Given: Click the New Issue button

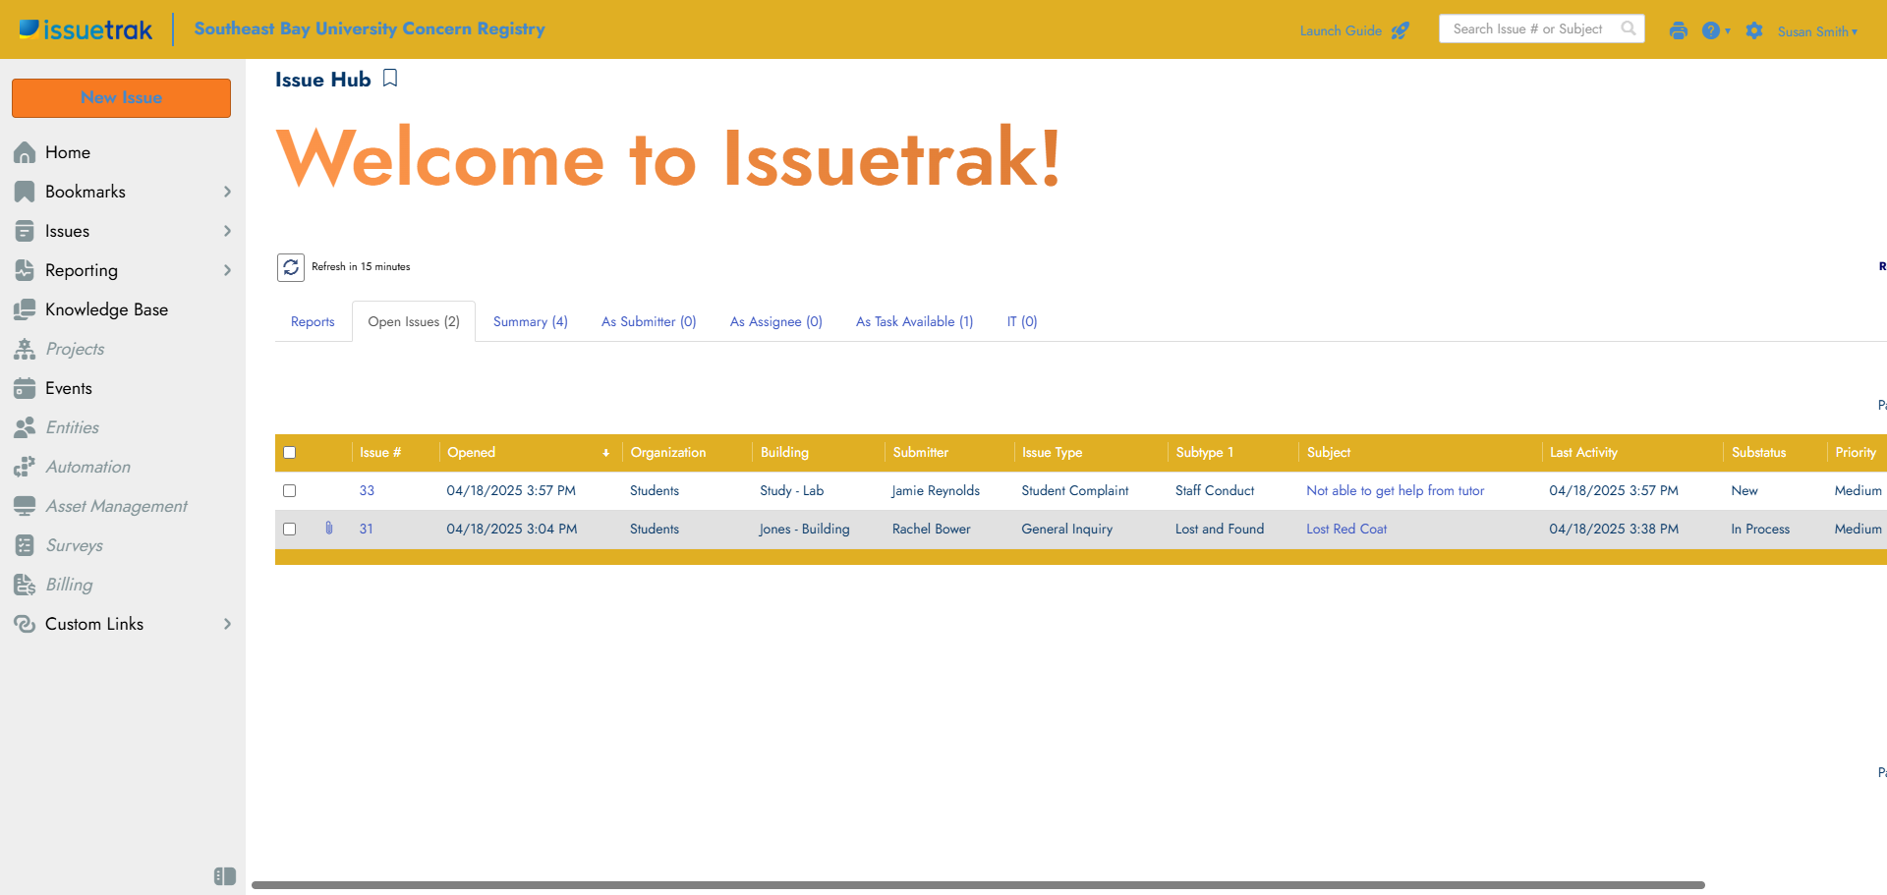Looking at the screenshot, I should [x=122, y=98].
